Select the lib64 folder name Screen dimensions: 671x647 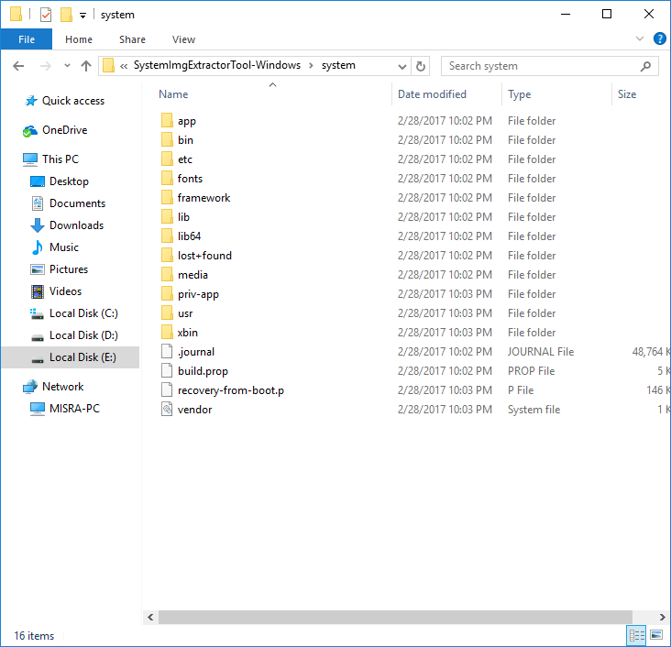(x=189, y=236)
